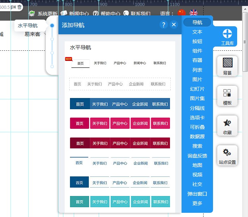The image size is (248, 217).
Task: Open the 收藏 favorites panel
Action: coord(227,123)
